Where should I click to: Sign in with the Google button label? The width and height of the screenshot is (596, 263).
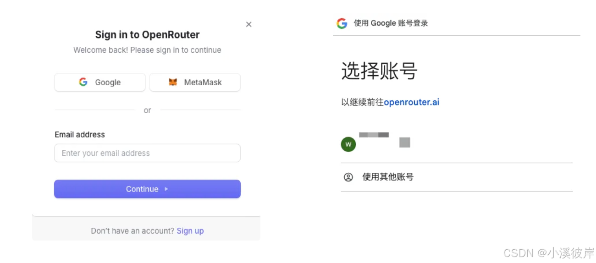(108, 82)
